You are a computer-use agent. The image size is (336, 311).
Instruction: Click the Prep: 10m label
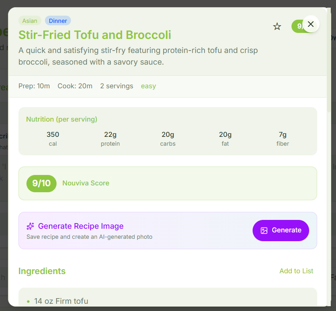pyautogui.click(x=34, y=86)
